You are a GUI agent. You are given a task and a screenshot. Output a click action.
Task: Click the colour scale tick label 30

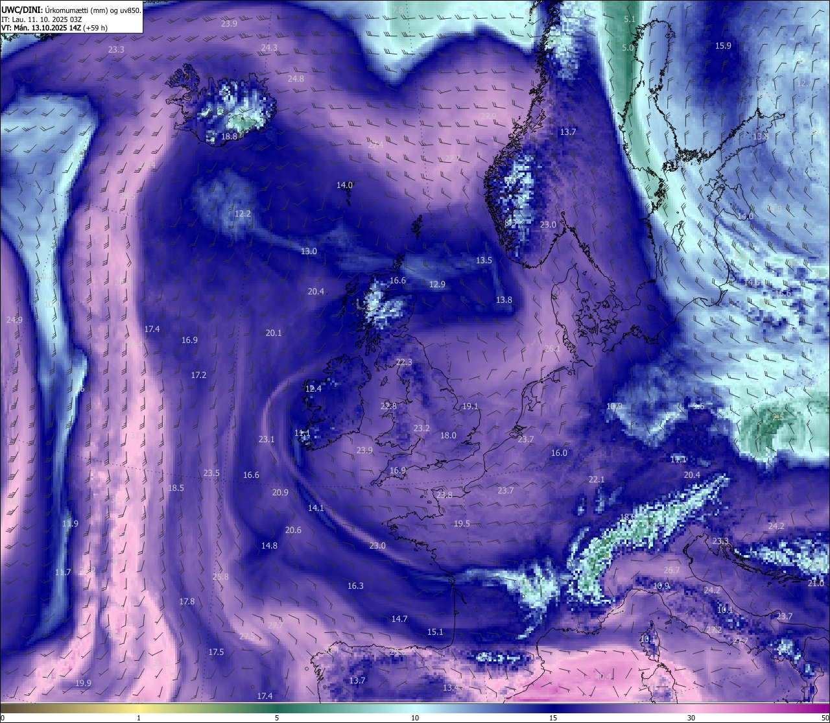coord(691,718)
